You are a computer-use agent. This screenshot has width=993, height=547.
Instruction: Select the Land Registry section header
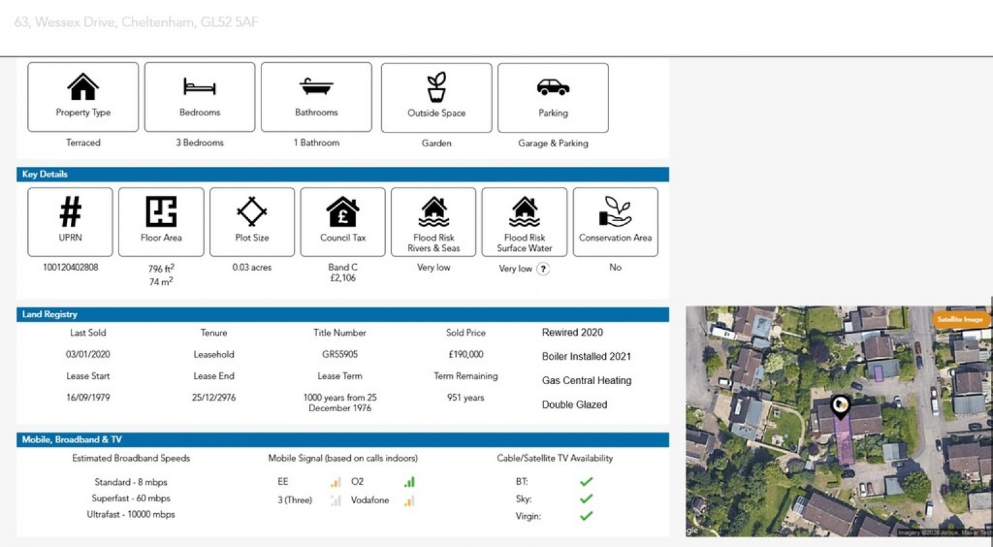(343, 314)
